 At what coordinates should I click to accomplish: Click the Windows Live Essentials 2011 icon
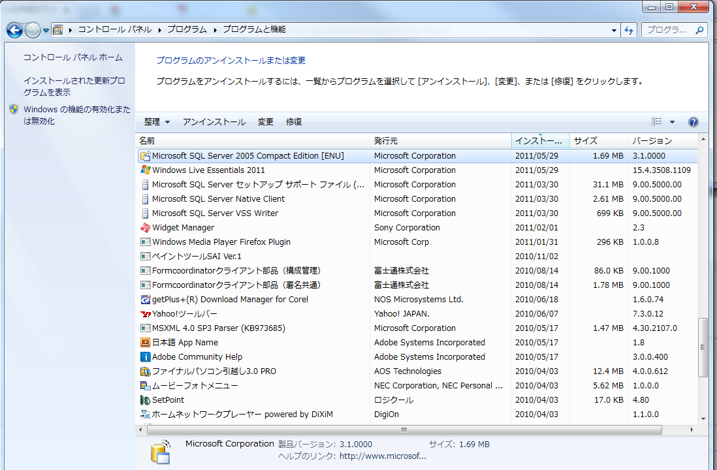click(x=146, y=170)
